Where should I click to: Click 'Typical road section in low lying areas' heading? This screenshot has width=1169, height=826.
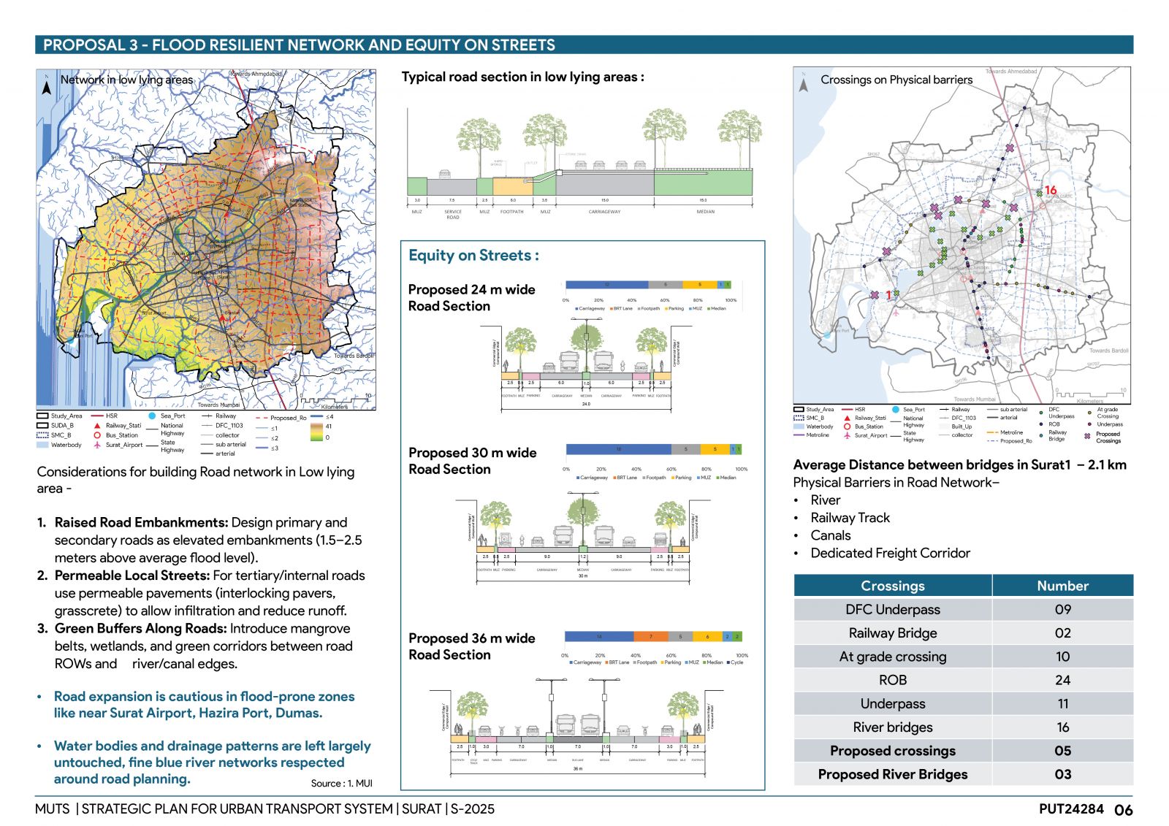522,77
